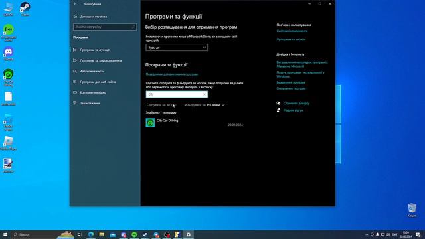Open the Windows Start menu
Image resolution: width=425 pixels, height=239 pixels.
tap(5, 234)
